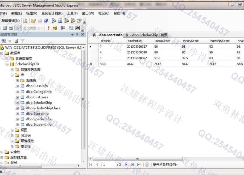Open the 社区(C) menu
Screen dimensions: 244x175
coord(104,13)
